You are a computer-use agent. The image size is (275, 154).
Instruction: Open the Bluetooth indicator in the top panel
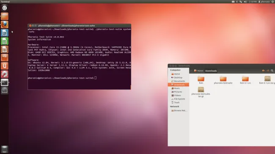pyautogui.click(x=237, y=2)
